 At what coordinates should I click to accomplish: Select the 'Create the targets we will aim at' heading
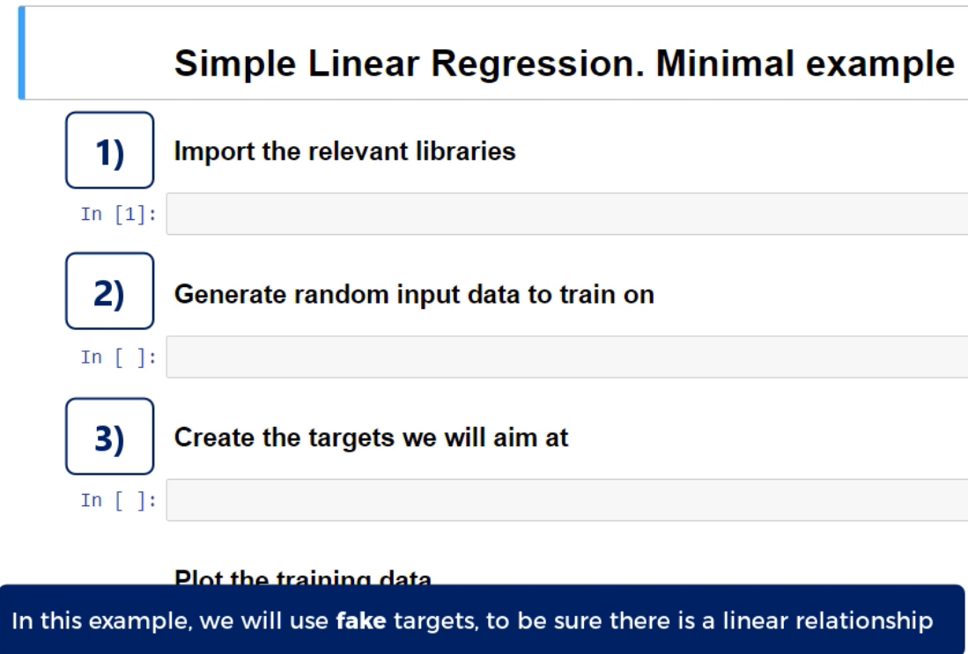click(372, 438)
